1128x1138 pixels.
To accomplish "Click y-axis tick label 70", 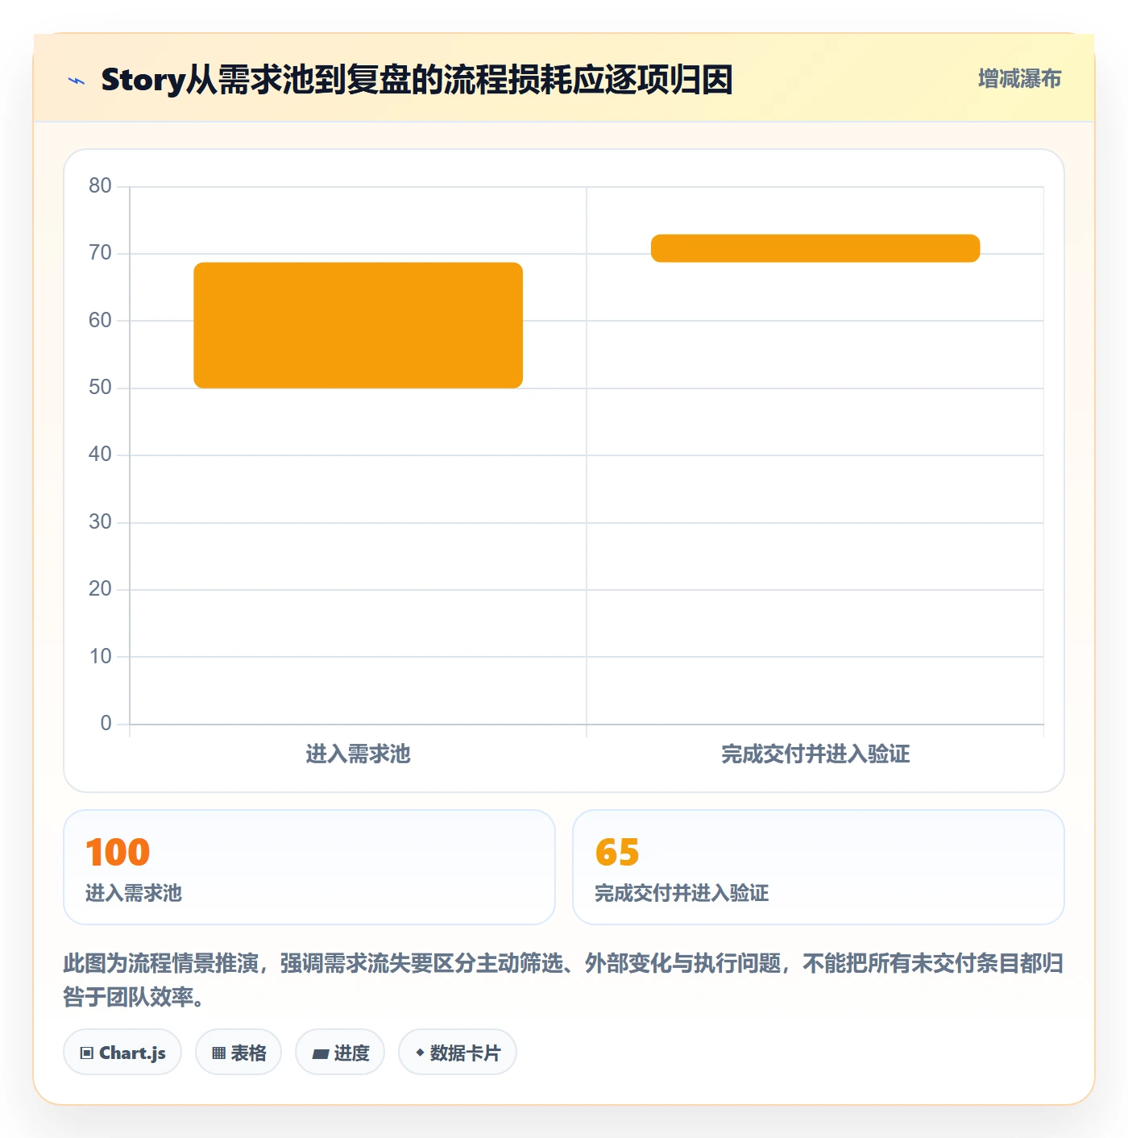I will (100, 253).
